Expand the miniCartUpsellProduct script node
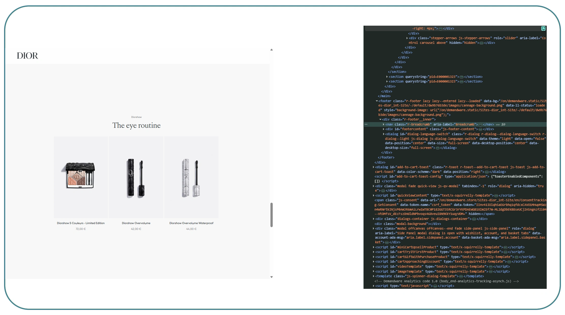The height and width of the screenshot is (315, 565). tap(373, 247)
